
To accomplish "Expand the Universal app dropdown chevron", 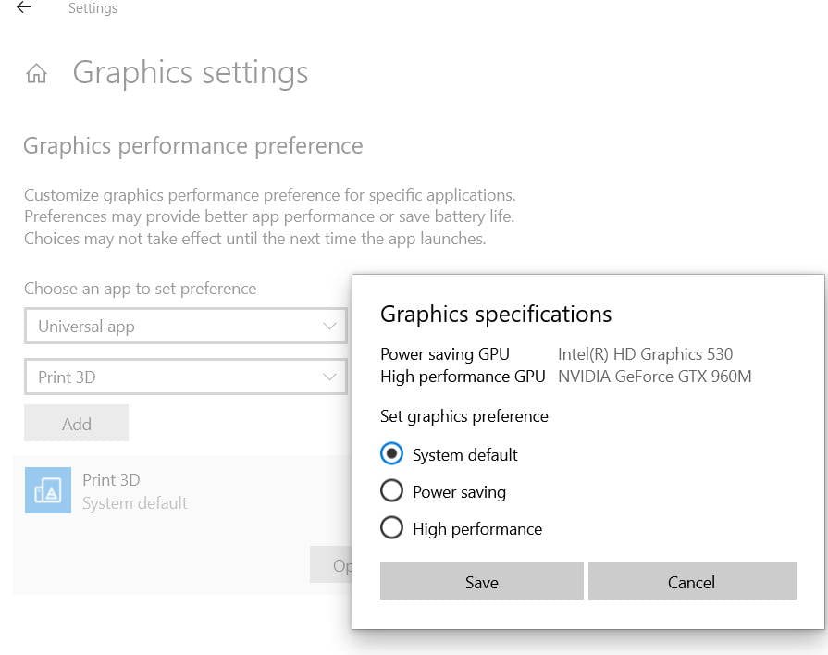I will [330, 326].
